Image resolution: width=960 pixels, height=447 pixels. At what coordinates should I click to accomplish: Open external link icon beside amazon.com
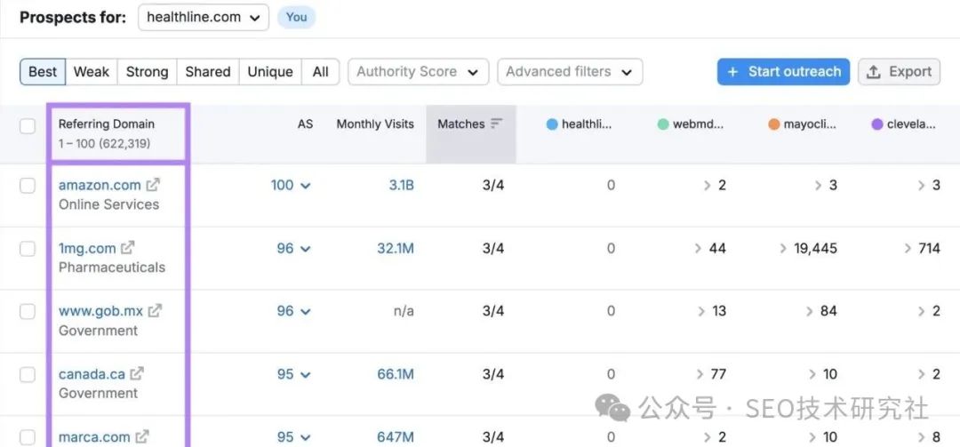pos(153,184)
